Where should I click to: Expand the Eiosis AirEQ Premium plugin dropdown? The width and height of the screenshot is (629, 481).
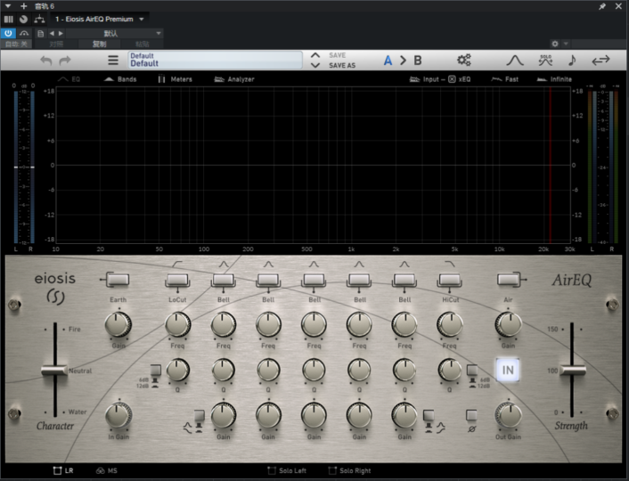point(142,19)
